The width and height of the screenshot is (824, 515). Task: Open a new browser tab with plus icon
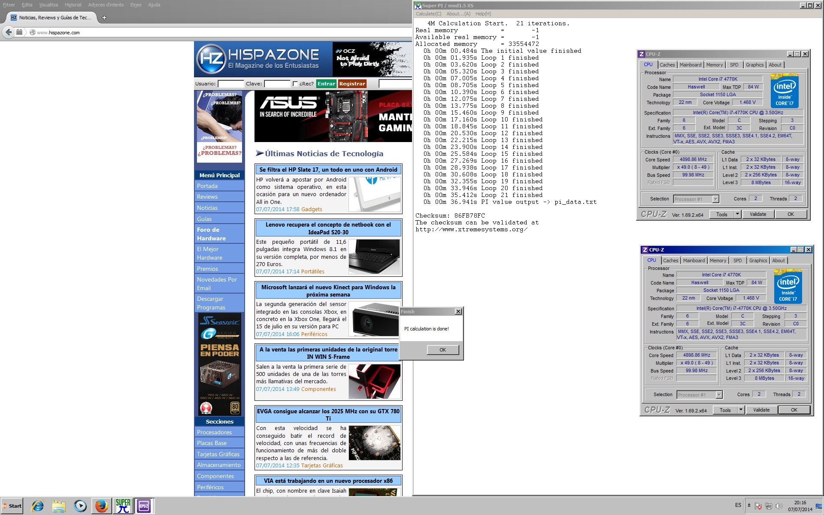104,18
